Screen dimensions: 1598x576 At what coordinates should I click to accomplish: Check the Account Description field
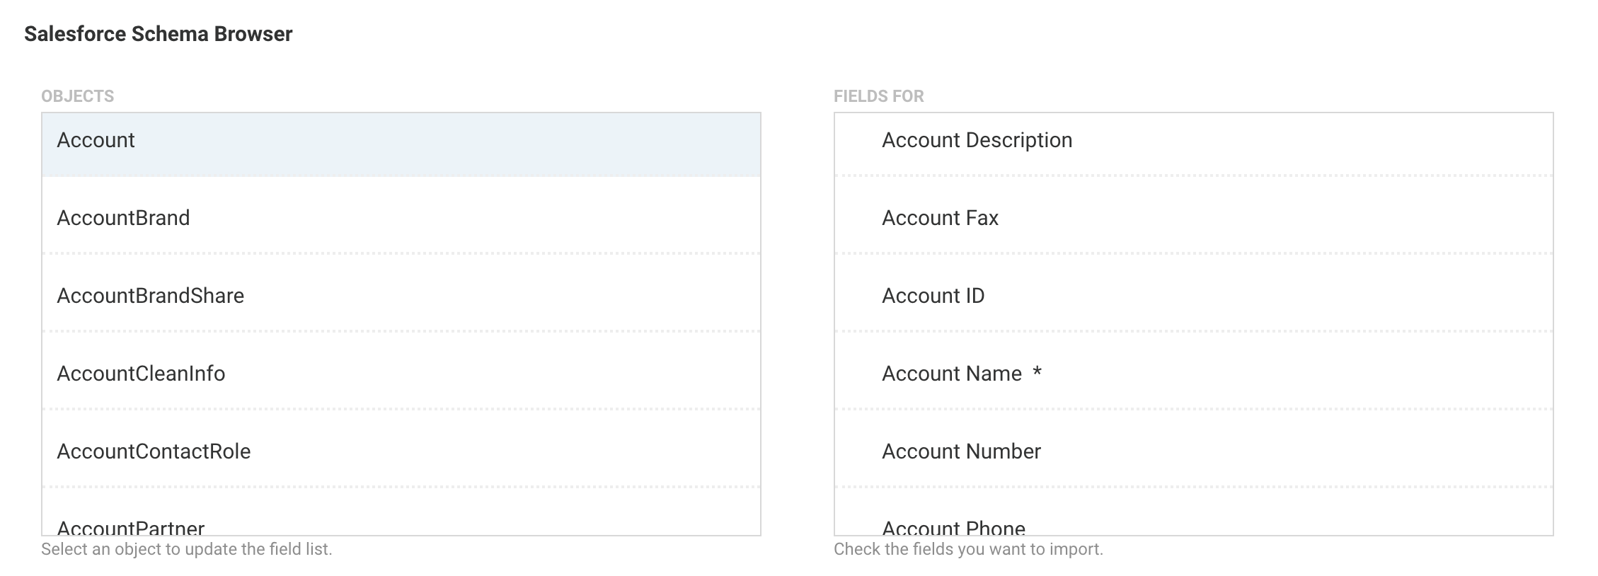[977, 141]
